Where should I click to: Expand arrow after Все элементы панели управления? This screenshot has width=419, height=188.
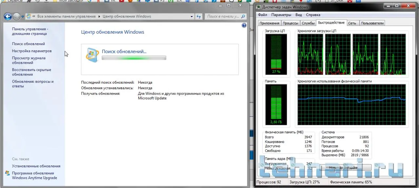click(99, 16)
